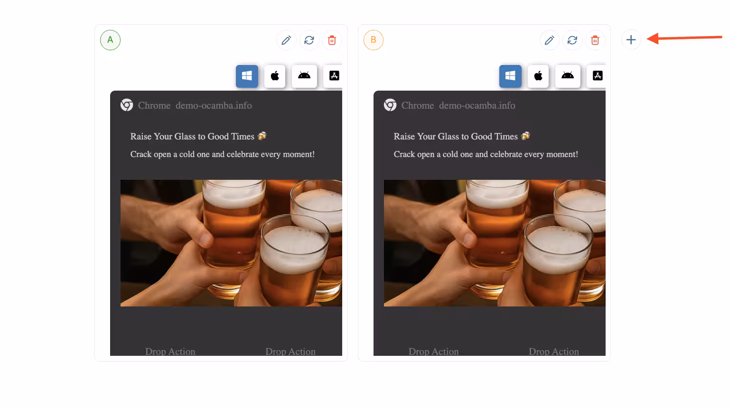The height and width of the screenshot is (408, 729).
Task: Refresh variant A preview
Action: coord(309,40)
